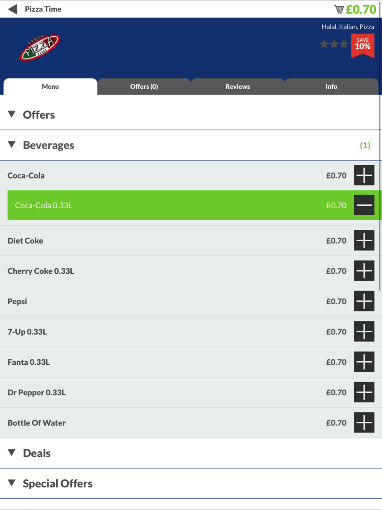Screen dimensions: 382x510
Task: Click the Halal, Italian, Pizza cuisine text
Action: click(348, 27)
